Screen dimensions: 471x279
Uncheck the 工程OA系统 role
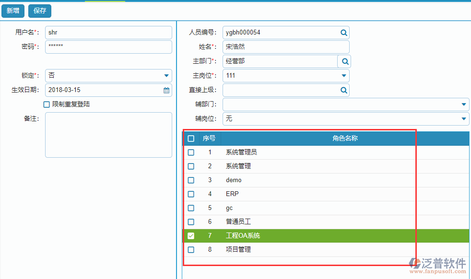click(x=191, y=235)
